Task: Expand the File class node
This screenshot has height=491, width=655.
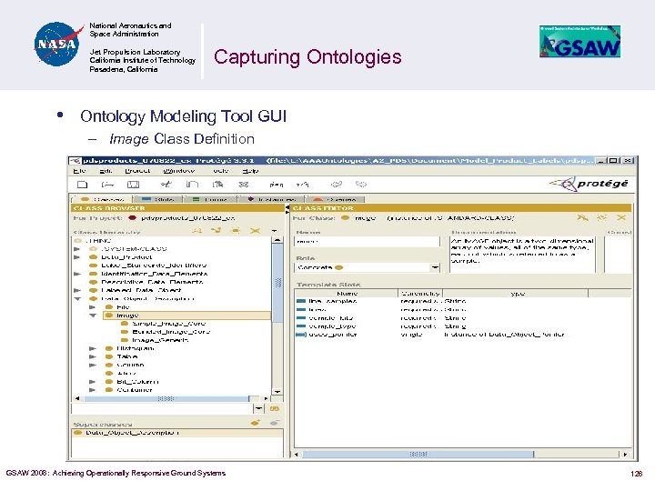Action: tap(93, 307)
